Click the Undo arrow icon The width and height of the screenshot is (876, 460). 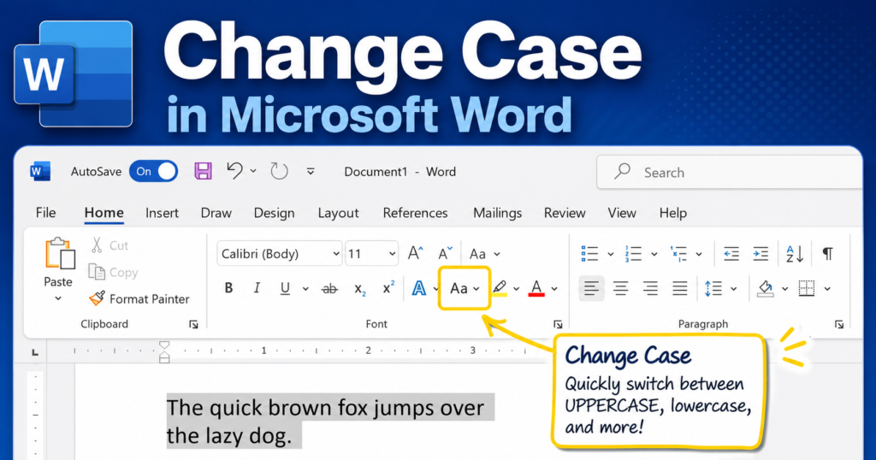click(234, 171)
